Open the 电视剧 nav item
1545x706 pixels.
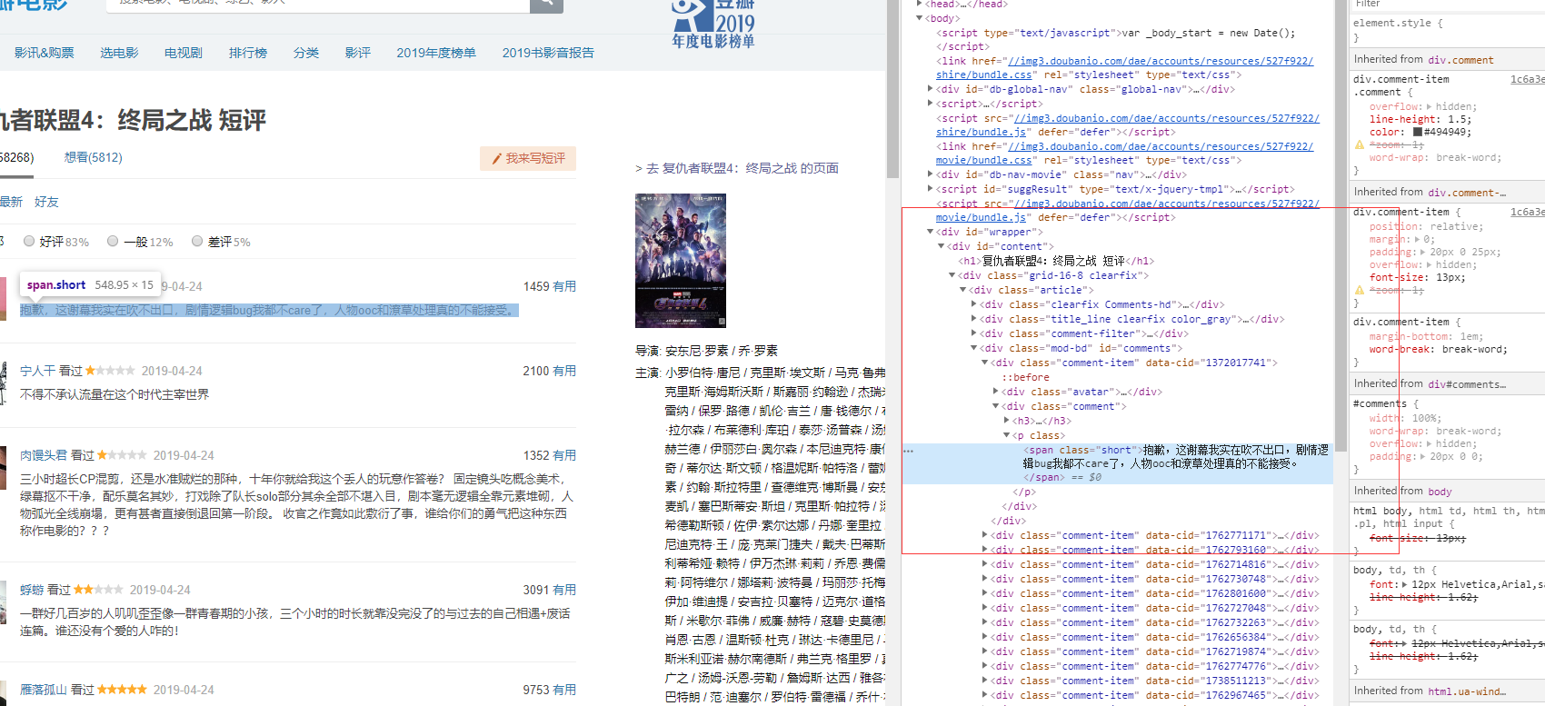click(x=184, y=53)
